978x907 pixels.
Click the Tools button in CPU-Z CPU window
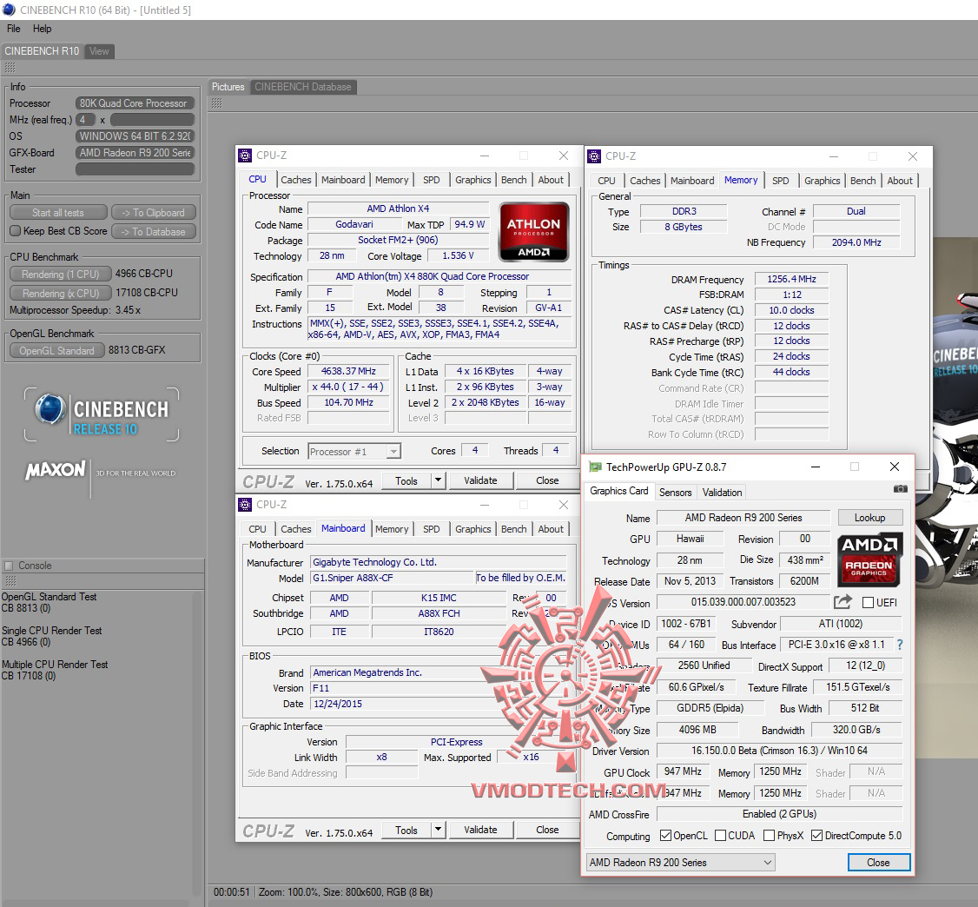point(406,480)
